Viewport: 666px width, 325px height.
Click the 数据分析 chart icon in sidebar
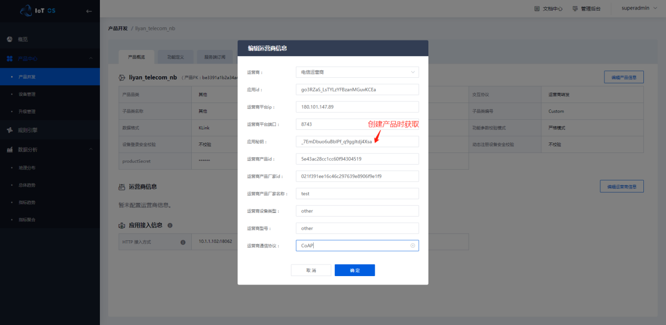[9, 149]
